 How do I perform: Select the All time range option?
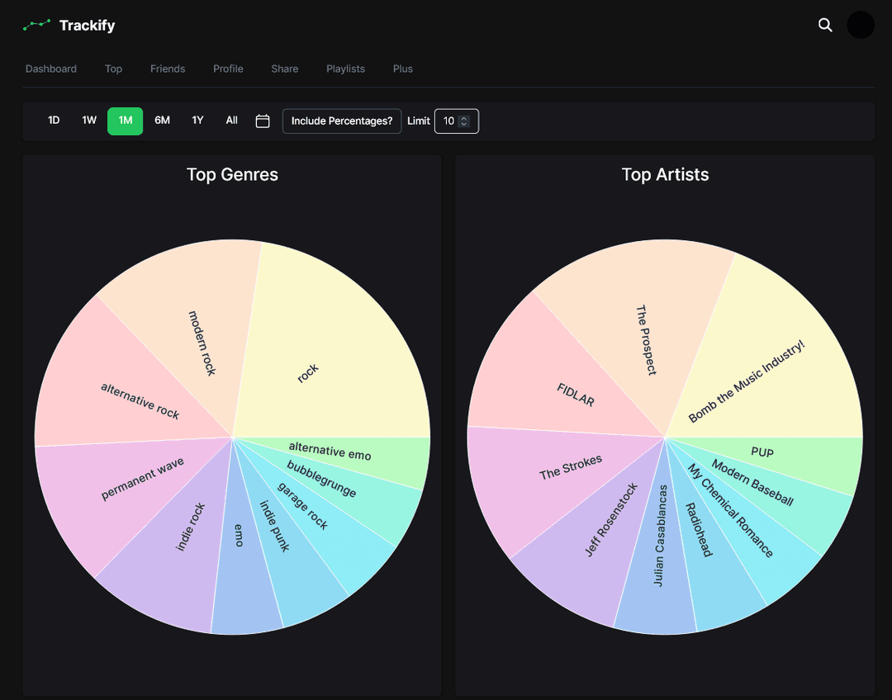[231, 120]
